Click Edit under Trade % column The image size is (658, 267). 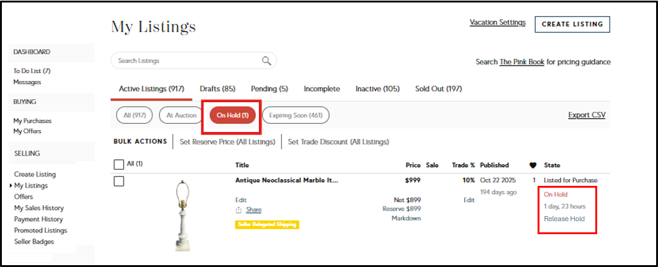click(x=469, y=200)
